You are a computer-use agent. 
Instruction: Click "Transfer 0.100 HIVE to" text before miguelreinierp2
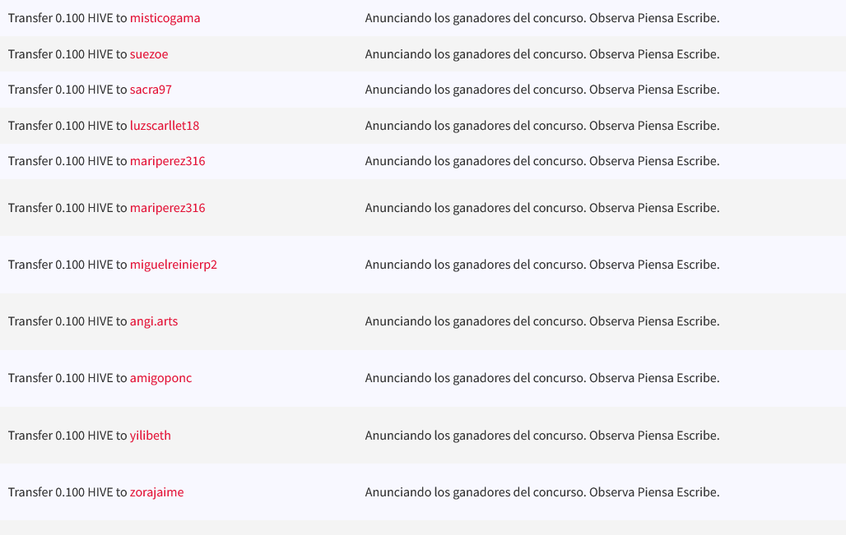point(67,265)
